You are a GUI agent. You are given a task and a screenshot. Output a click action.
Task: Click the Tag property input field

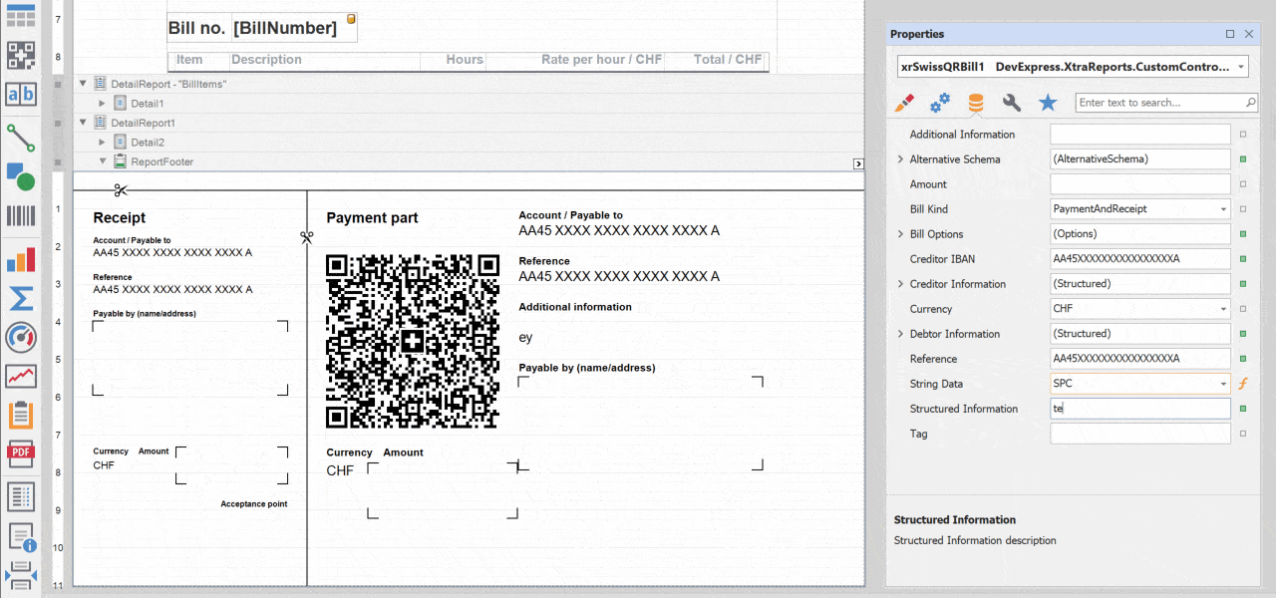(1140, 434)
